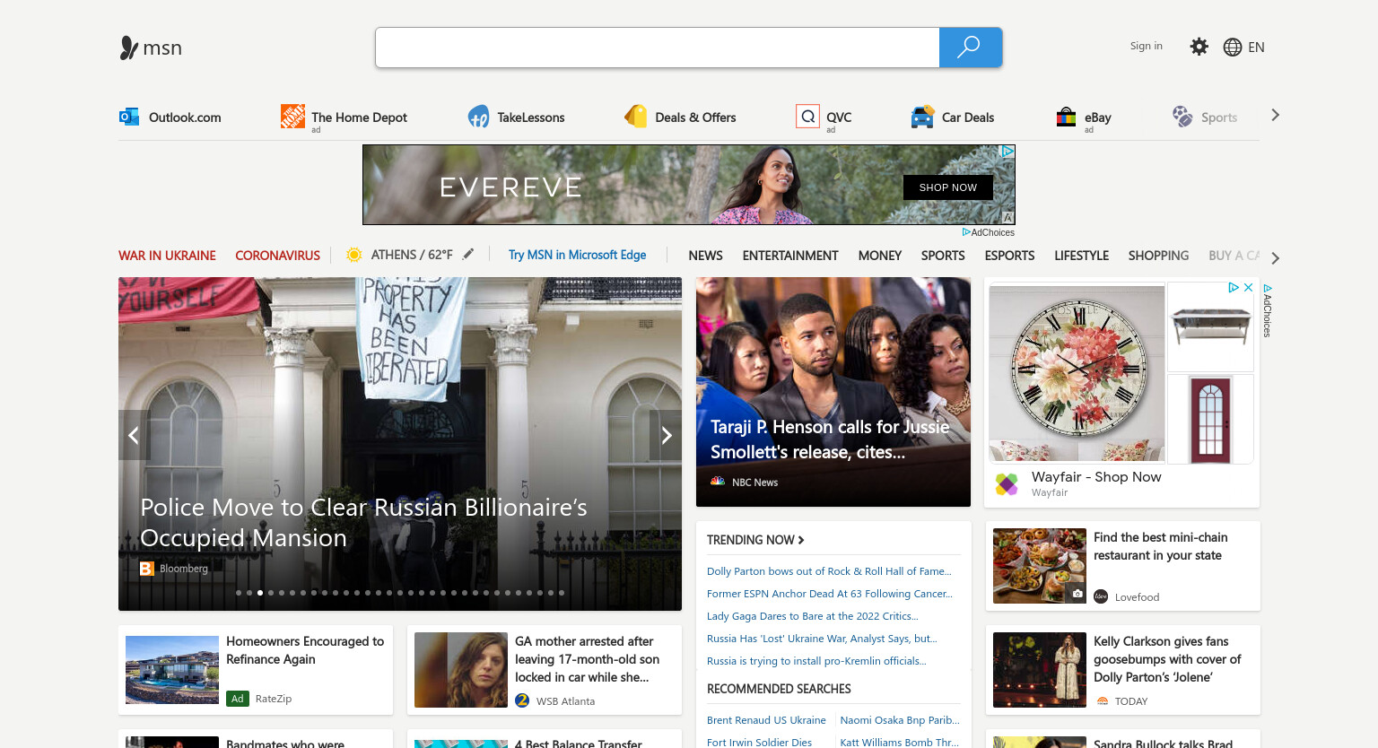Edit location with the pencil icon
The image size is (1378, 748).
pos(468,254)
